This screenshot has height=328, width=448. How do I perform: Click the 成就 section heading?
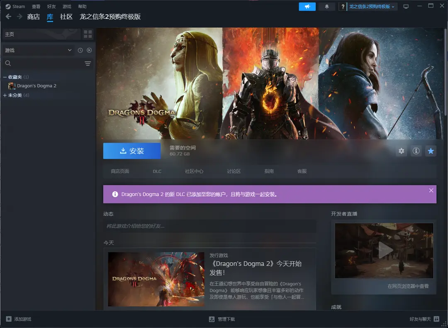(336, 307)
